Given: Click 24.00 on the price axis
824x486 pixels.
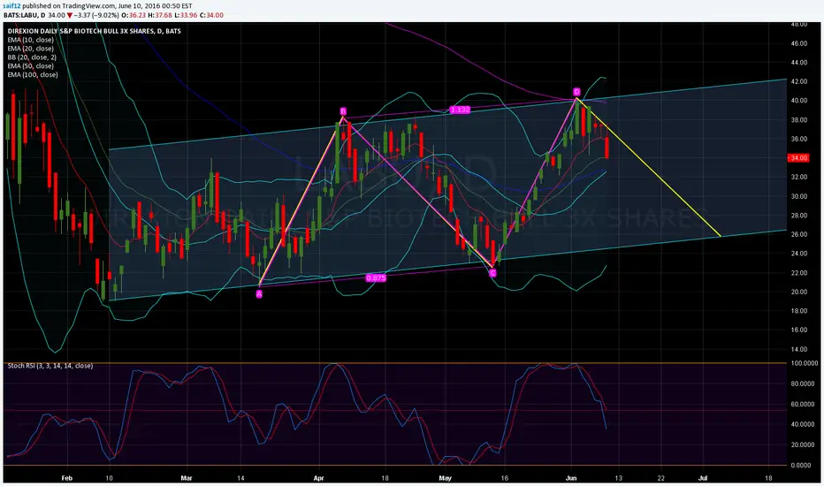Looking at the screenshot, I should 798,254.
